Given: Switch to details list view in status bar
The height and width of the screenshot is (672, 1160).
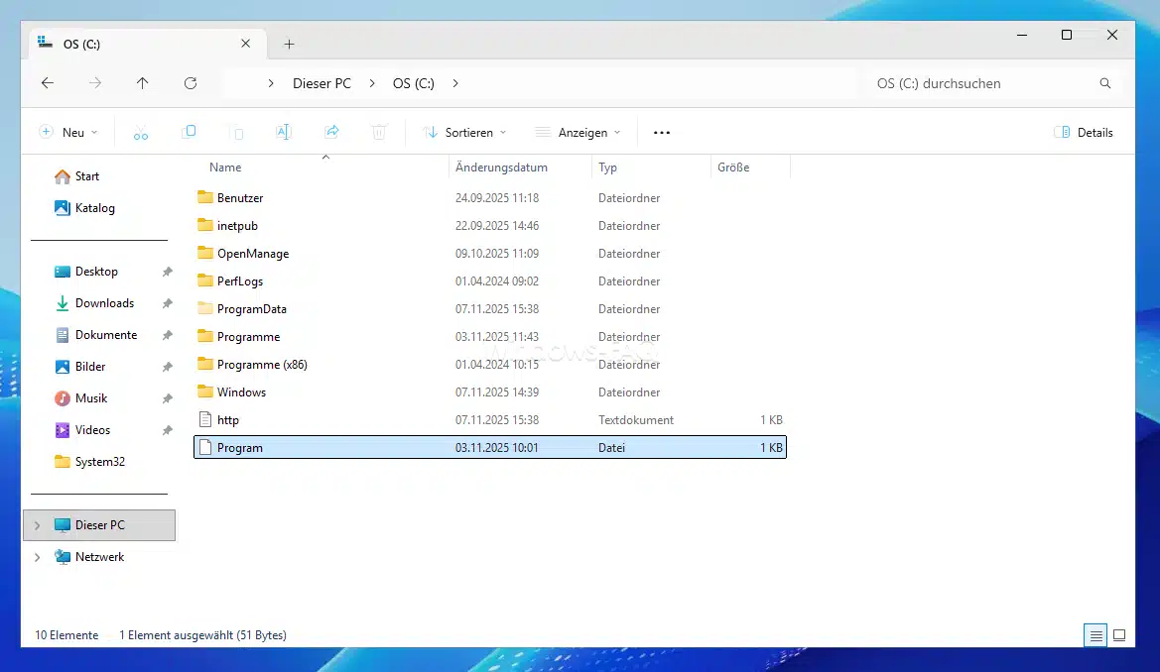Looking at the screenshot, I should pos(1096,635).
